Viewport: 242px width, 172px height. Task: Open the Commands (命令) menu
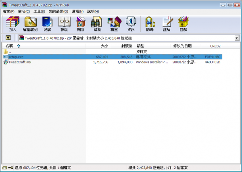tap(24, 11)
